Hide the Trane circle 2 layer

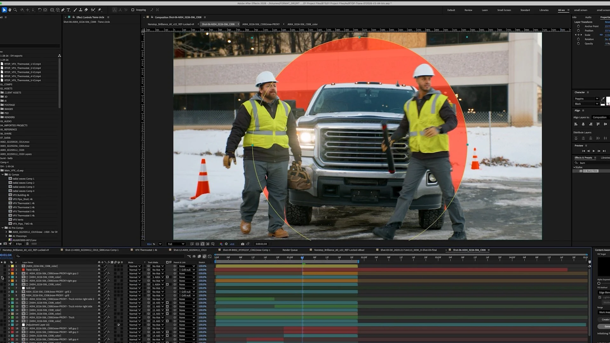click(2, 270)
